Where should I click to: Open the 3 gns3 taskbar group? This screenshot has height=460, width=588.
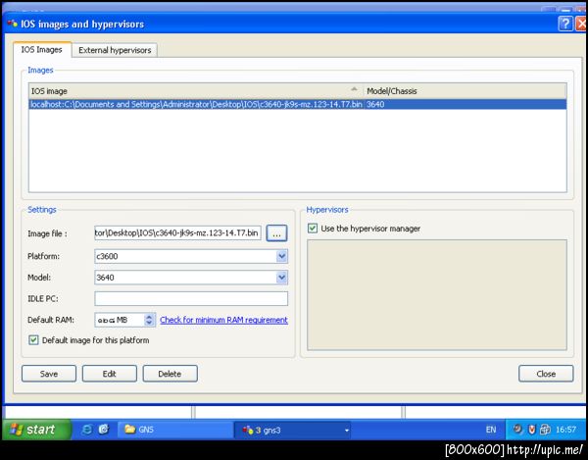293,430
